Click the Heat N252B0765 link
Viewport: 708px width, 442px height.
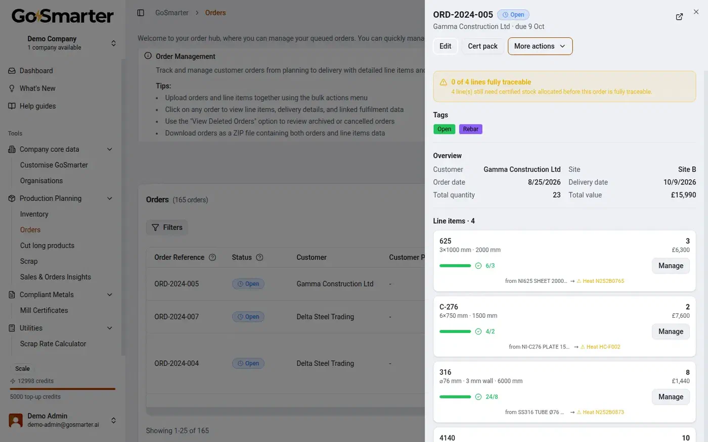pyautogui.click(x=600, y=281)
